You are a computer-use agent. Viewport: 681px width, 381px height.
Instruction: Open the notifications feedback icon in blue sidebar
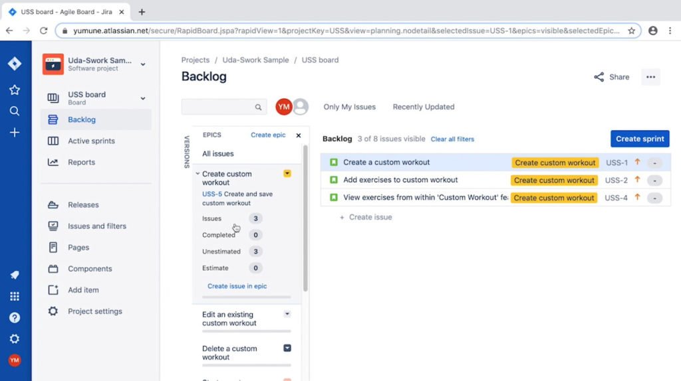tap(15, 275)
